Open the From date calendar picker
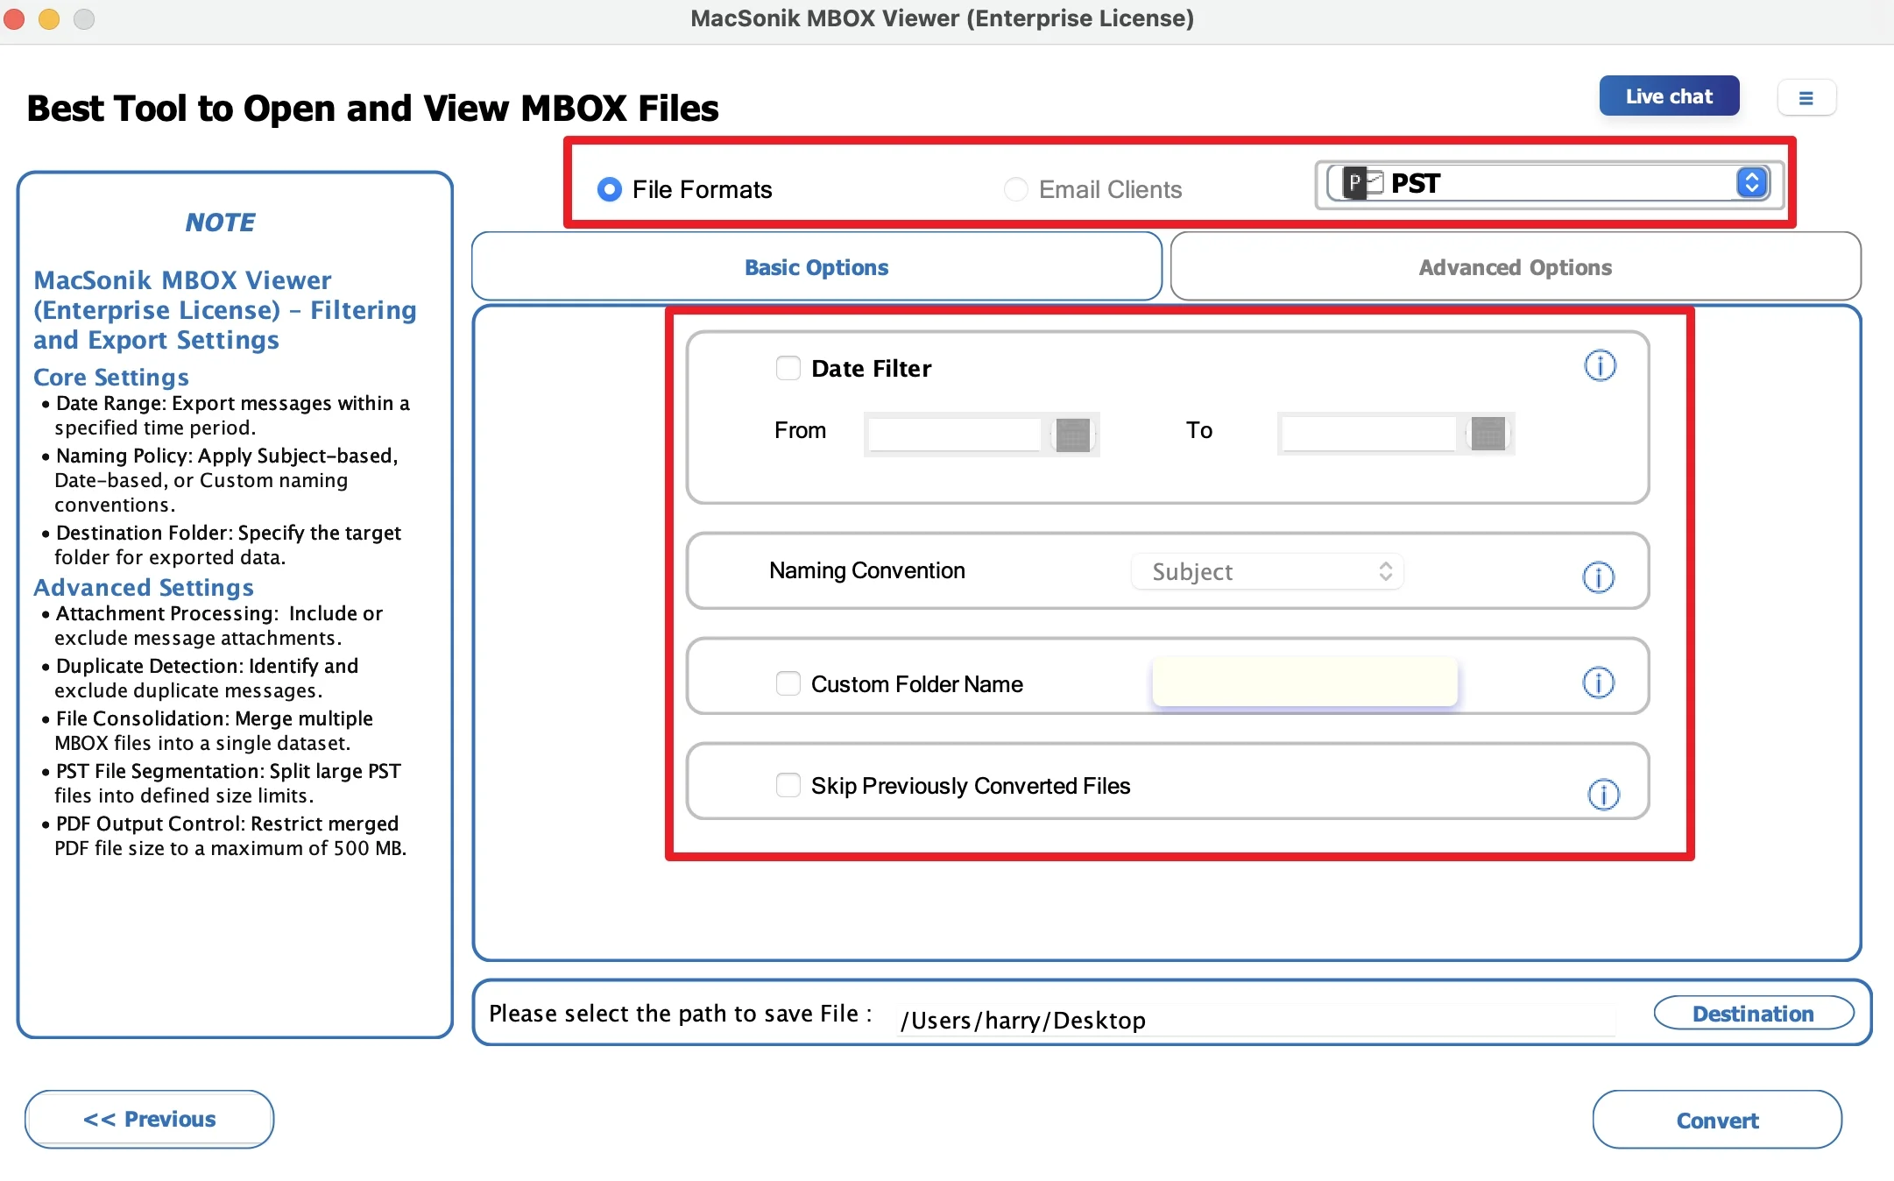The image size is (1894, 1181). click(x=1072, y=435)
